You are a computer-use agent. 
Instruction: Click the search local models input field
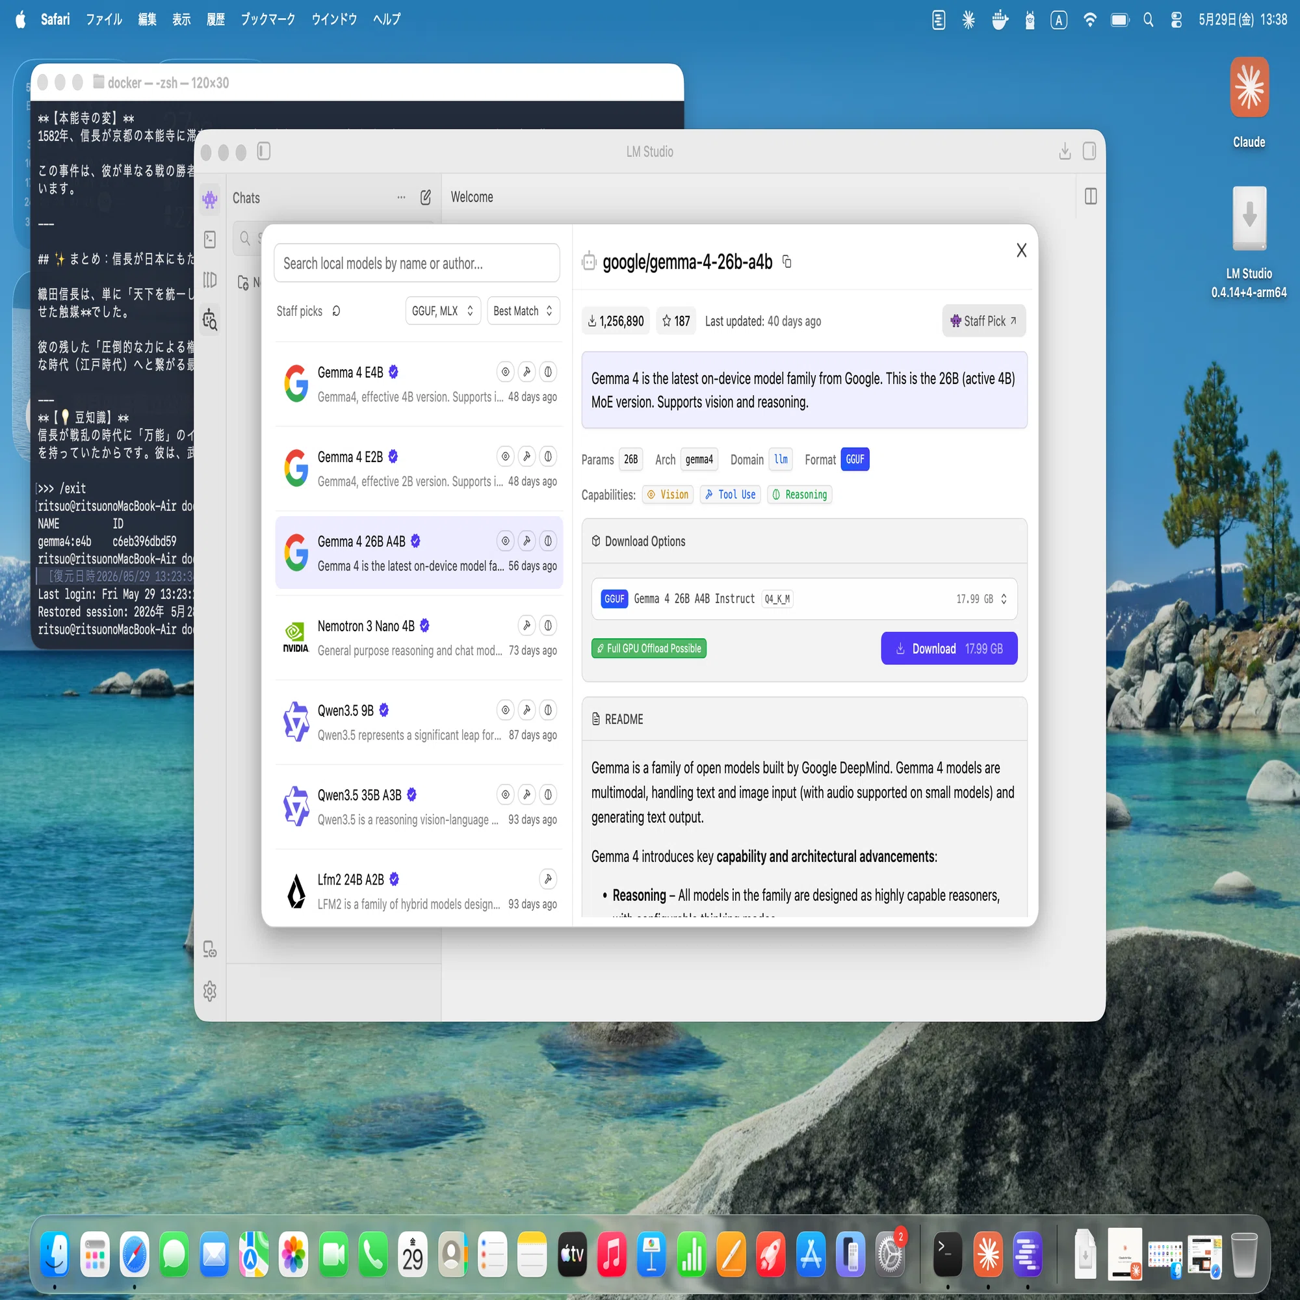[x=417, y=263]
